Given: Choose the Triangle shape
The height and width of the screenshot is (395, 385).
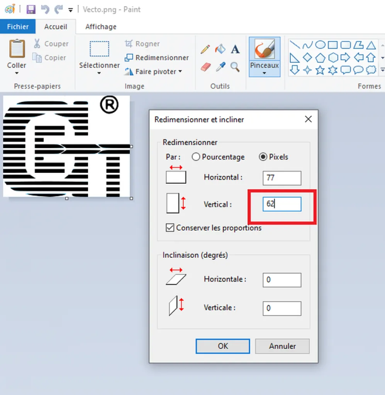Looking at the screenshot, I should coord(371,45).
